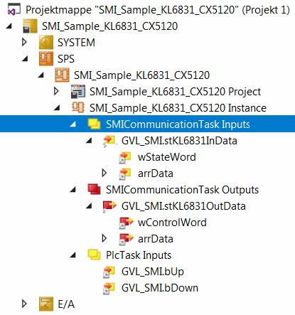Expand arrData under stKL6831OutData
The height and width of the screenshot is (315, 295).
pyautogui.click(x=104, y=238)
